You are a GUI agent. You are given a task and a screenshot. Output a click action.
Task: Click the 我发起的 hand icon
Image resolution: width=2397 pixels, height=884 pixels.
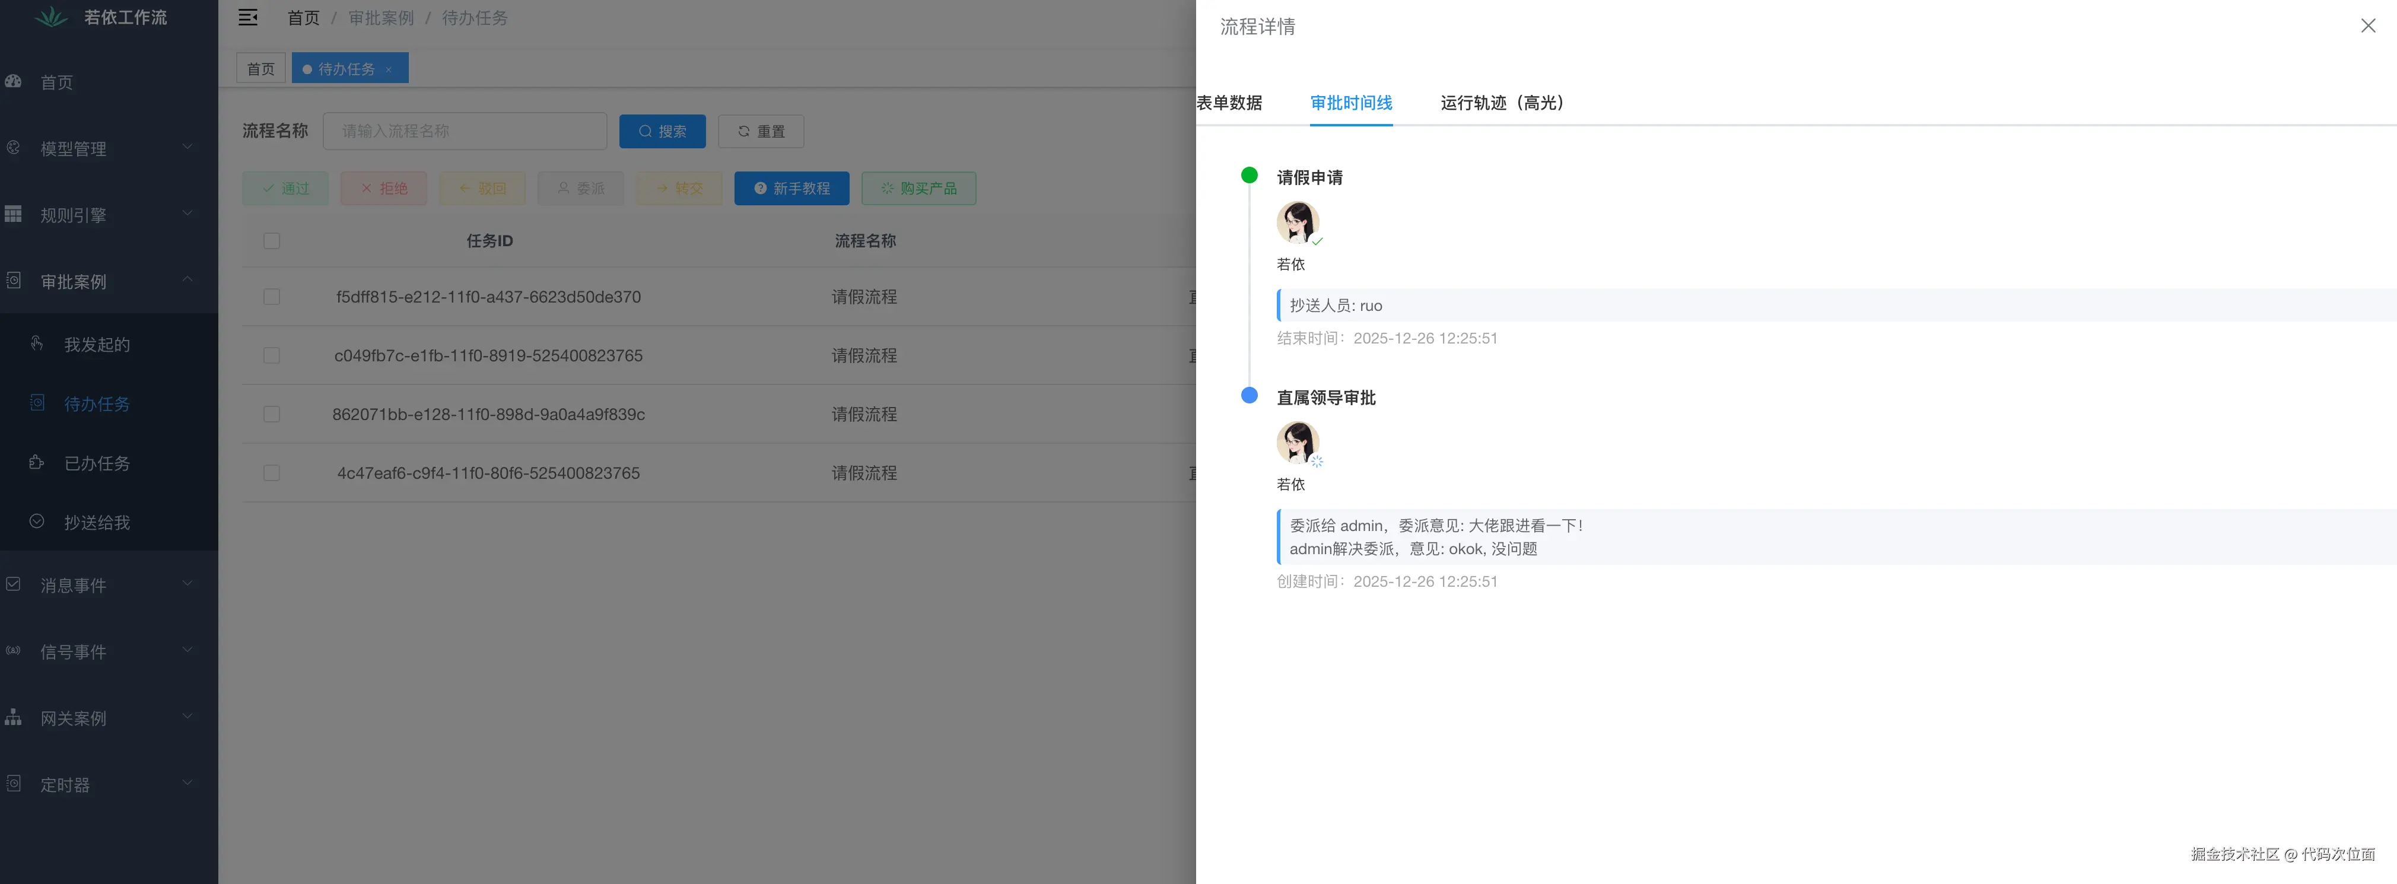click(x=37, y=344)
